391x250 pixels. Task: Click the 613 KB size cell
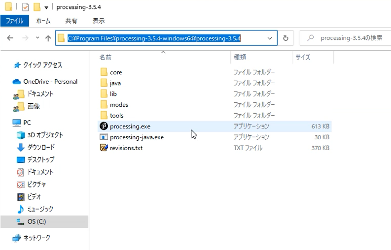pos(320,126)
